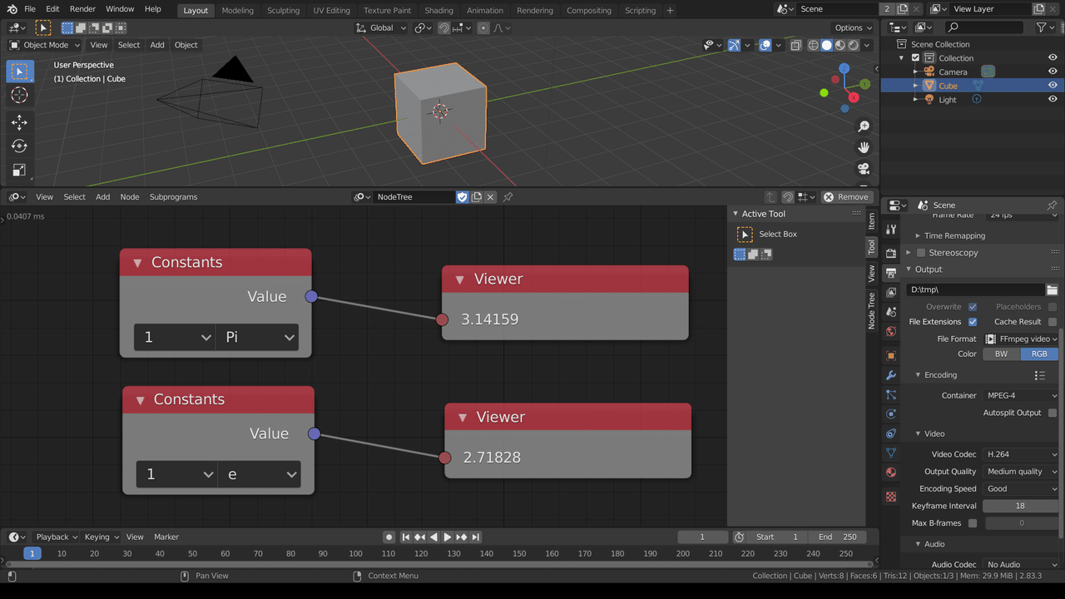
Task: Open the Active Tool settings properties tab
Action: (x=891, y=229)
